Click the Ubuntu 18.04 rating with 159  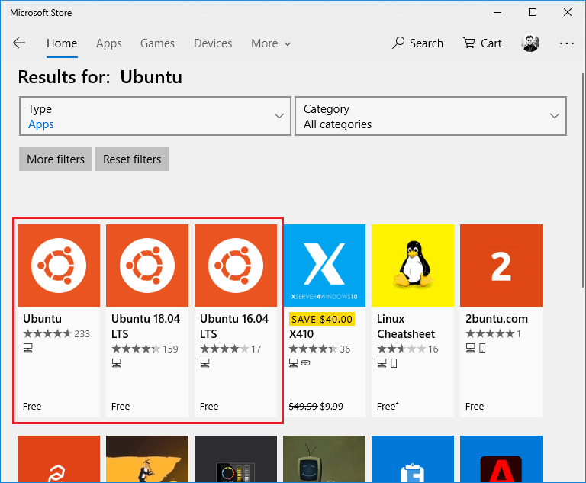click(145, 349)
